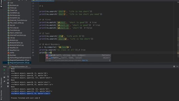Click the print icon in console toolbar
179x101 pixels.
point(8,83)
